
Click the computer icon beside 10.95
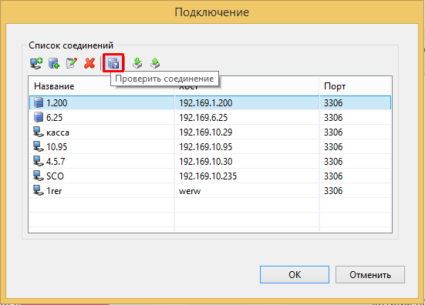coord(39,146)
